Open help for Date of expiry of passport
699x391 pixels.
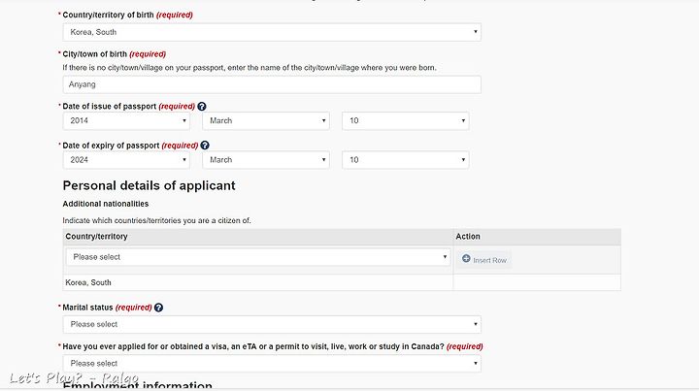pyautogui.click(x=205, y=146)
